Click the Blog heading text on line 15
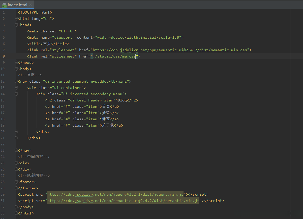This screenshot has height=219, width=303. [122, 100]
